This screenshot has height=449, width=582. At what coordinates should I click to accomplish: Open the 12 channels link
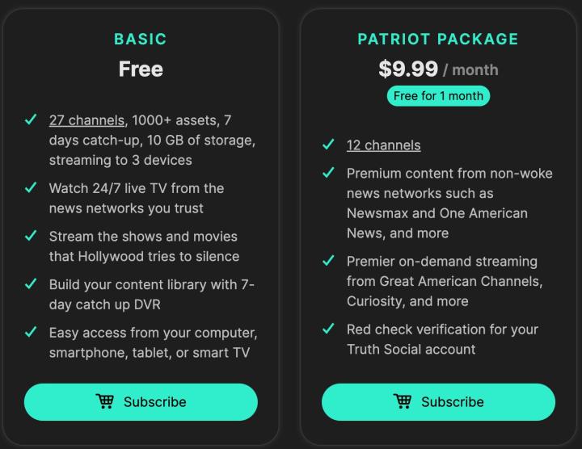pos(383,145)
